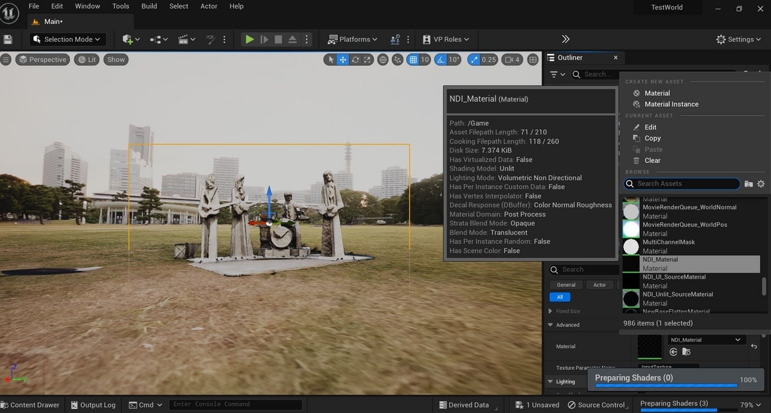771x413 pixels.
Task: Select the rotate gizmo tool
Action: pyautogui.click(x=355, y=60)
